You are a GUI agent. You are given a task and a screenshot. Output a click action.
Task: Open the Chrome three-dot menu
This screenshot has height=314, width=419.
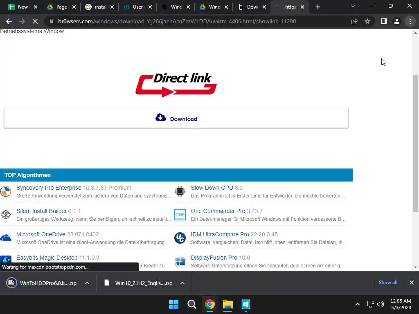410,21
